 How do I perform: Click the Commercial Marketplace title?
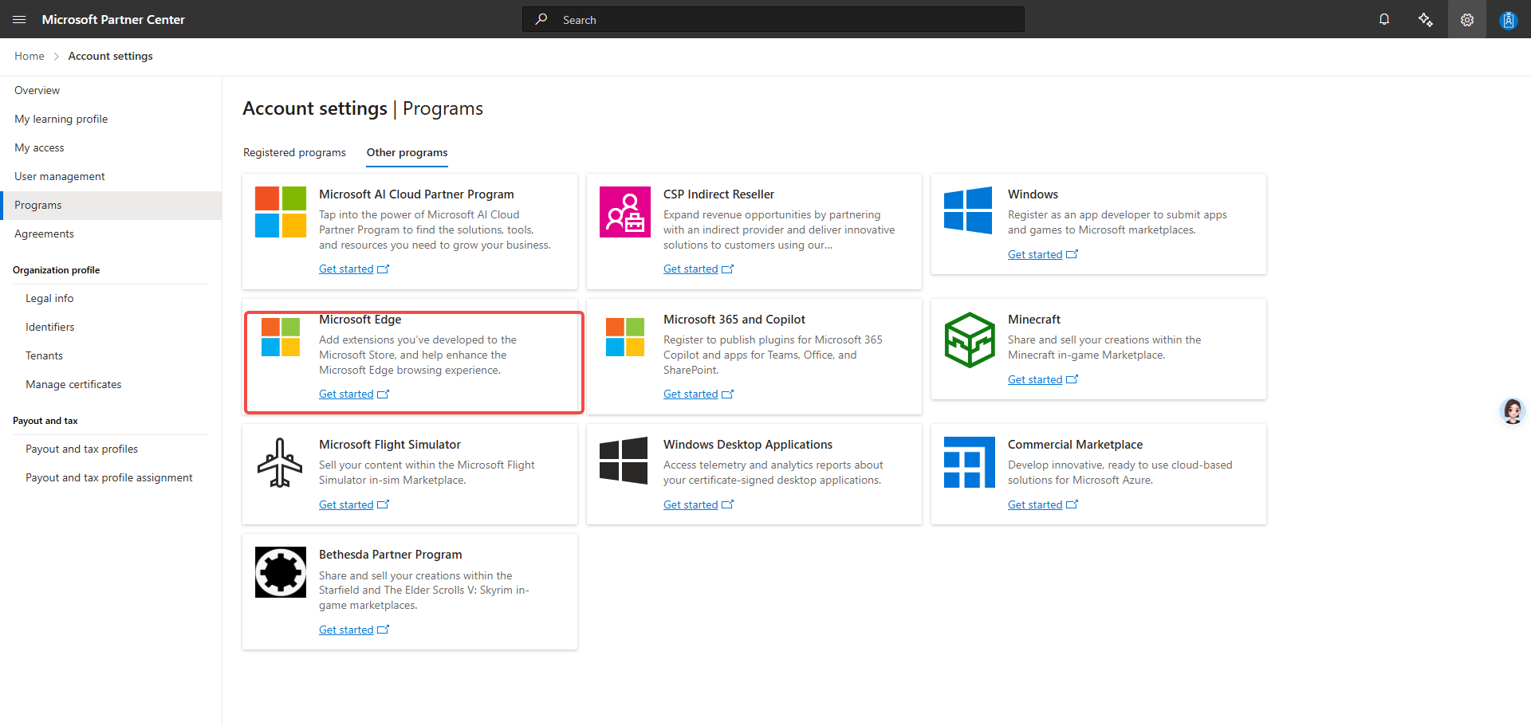point(1075,445)
